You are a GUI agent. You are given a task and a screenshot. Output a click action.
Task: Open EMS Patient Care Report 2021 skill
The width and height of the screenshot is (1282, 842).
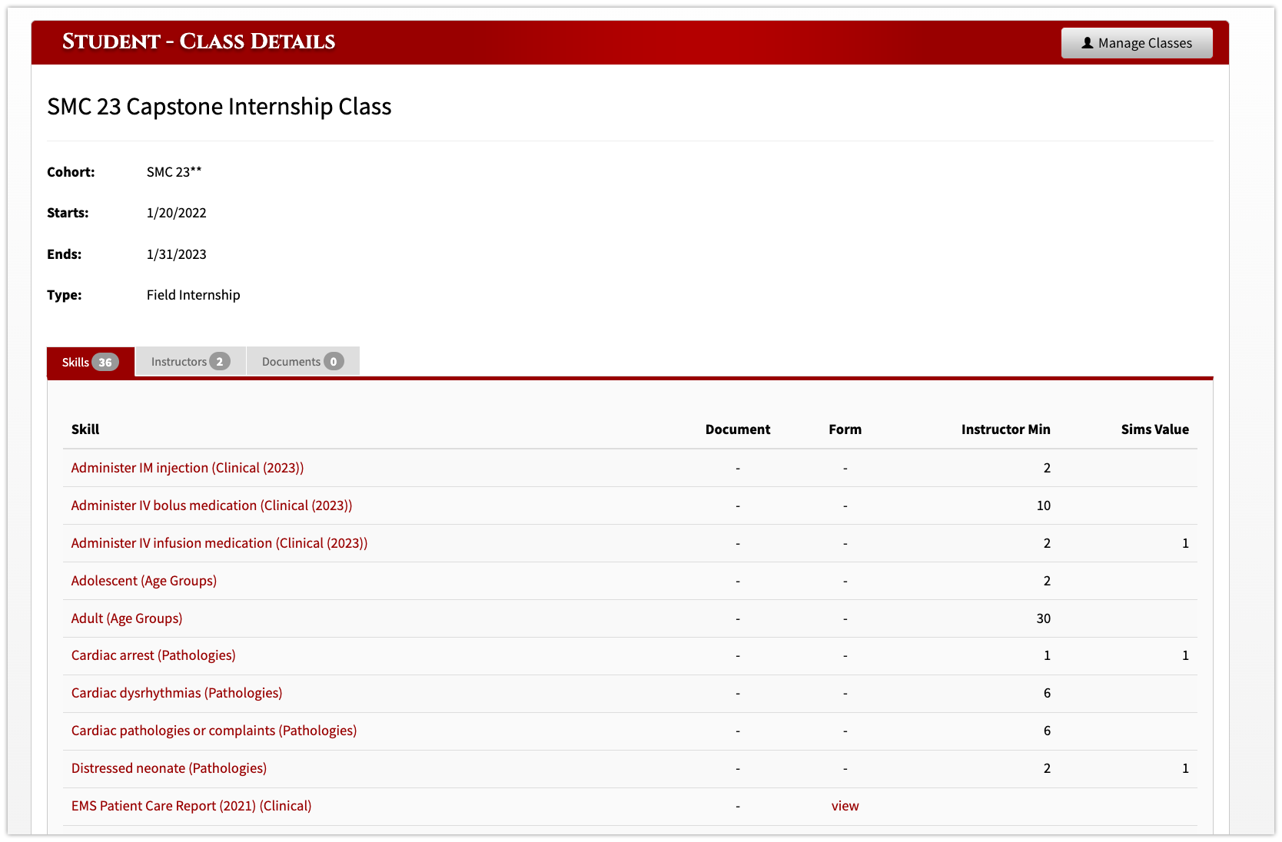191,806
